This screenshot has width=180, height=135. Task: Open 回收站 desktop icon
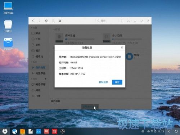[x=8, y=26]
